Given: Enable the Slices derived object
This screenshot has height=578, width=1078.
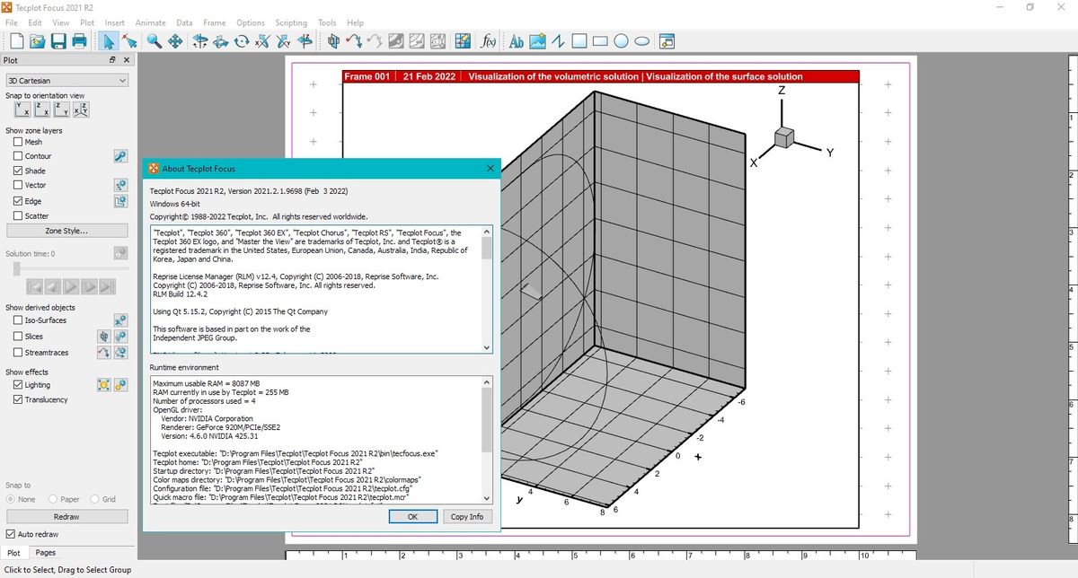Looking at the screenshot, I should tap(18, 337).
